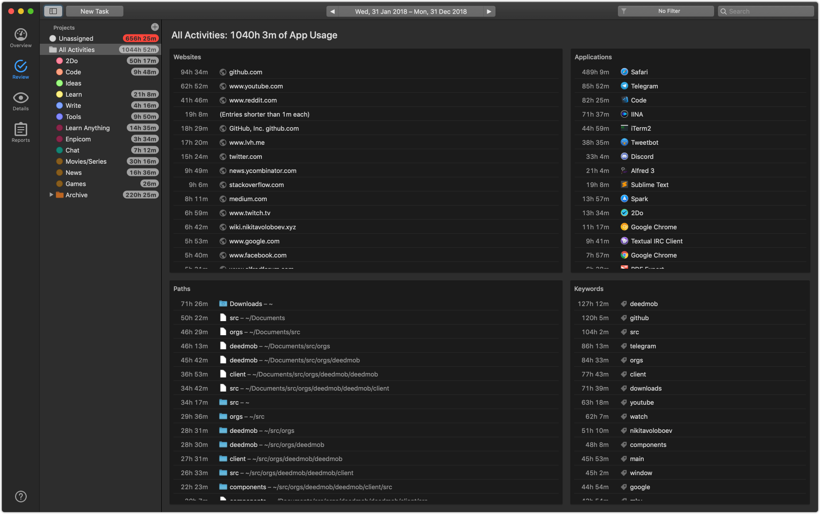Viewport: 820px width, 514px height.
Task: Select the client – ~/src/orgs/deedmob/deedmob path
Action: (366, 459)
